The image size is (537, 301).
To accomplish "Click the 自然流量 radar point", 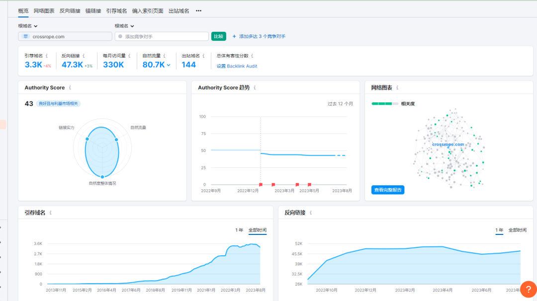I will pos(116,140).
